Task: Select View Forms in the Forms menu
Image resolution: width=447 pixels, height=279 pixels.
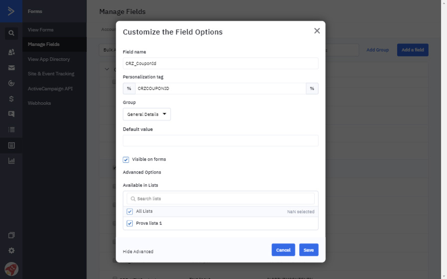Action: tap(40, 30)
